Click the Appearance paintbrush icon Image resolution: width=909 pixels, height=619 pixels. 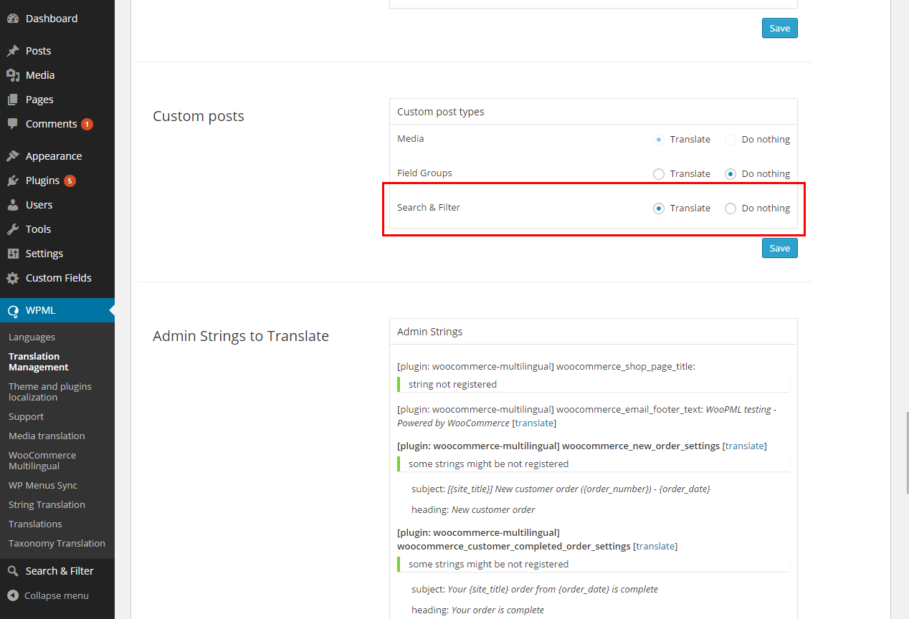tap(13, 156)
